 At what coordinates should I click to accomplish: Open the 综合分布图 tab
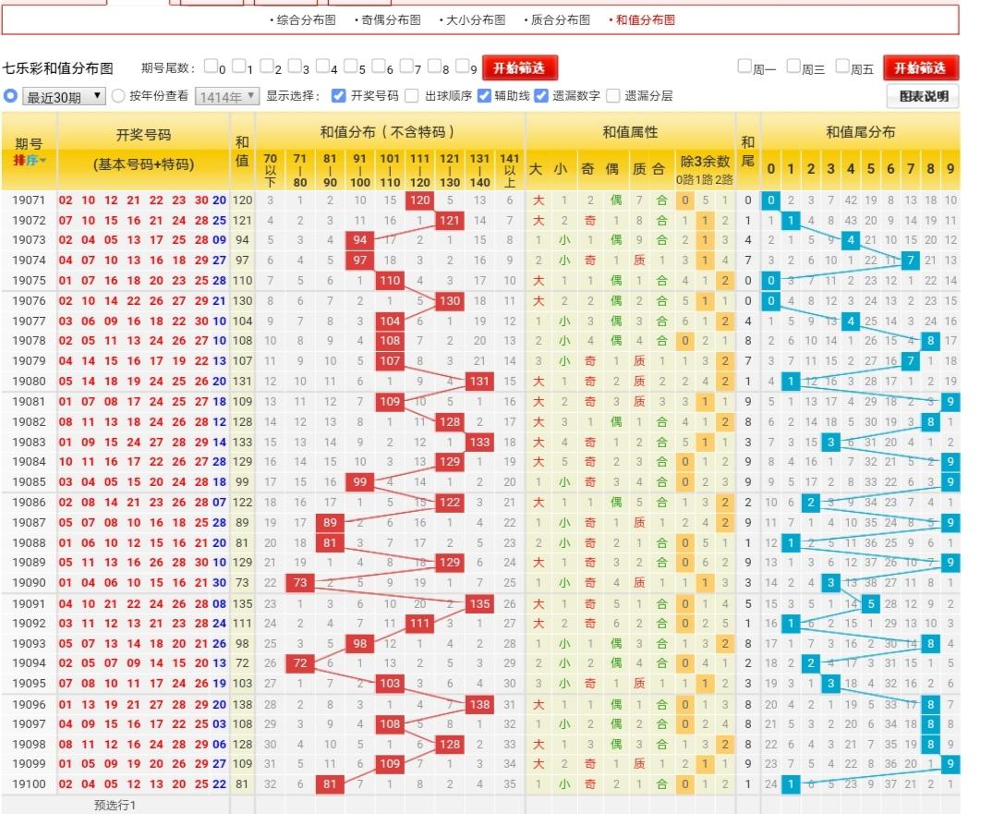pos(306,20)
